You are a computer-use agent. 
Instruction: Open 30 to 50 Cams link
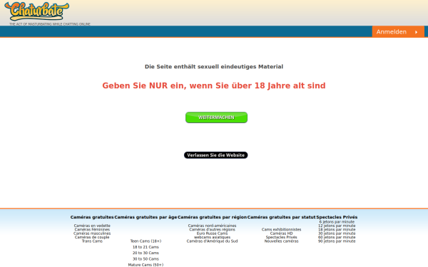click(x=146, y=259)
